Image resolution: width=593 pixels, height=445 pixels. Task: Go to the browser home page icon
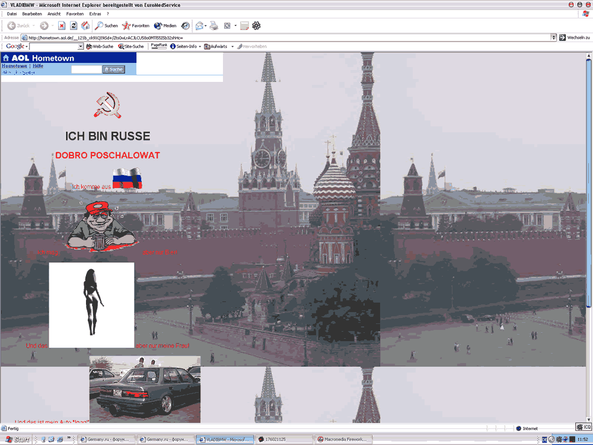[85, 26]
